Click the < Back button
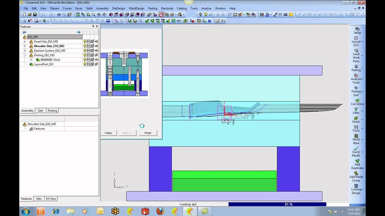 coord(108,133)
